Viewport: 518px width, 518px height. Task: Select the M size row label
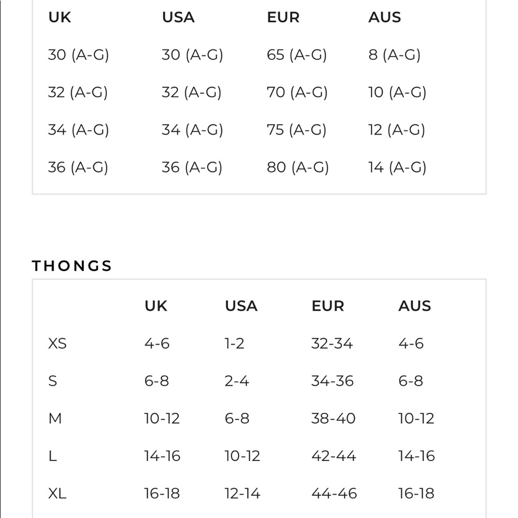[55, 419]
